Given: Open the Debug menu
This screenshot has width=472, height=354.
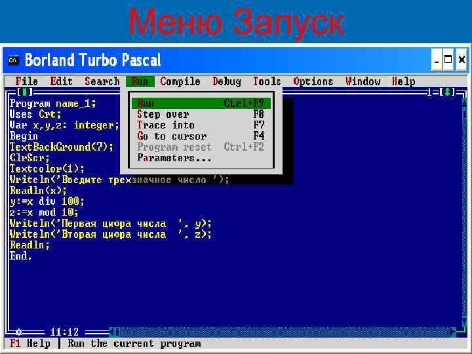Looking at the screenshot, I should coord(227,81).
